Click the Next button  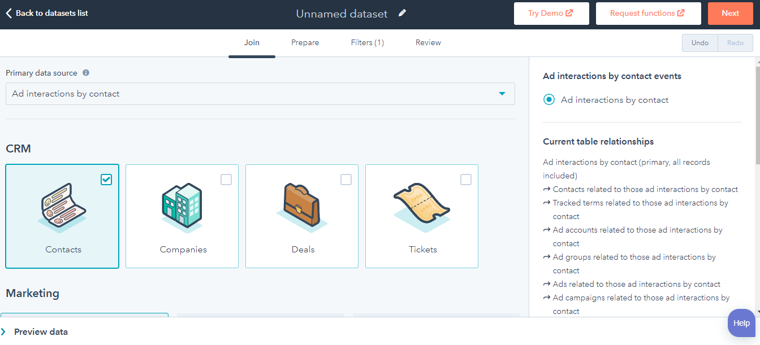[730, 14]
